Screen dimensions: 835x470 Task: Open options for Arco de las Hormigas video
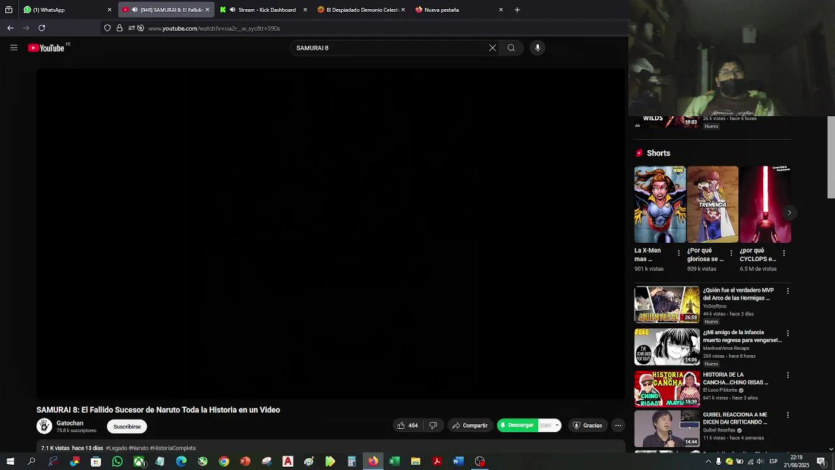787,291
